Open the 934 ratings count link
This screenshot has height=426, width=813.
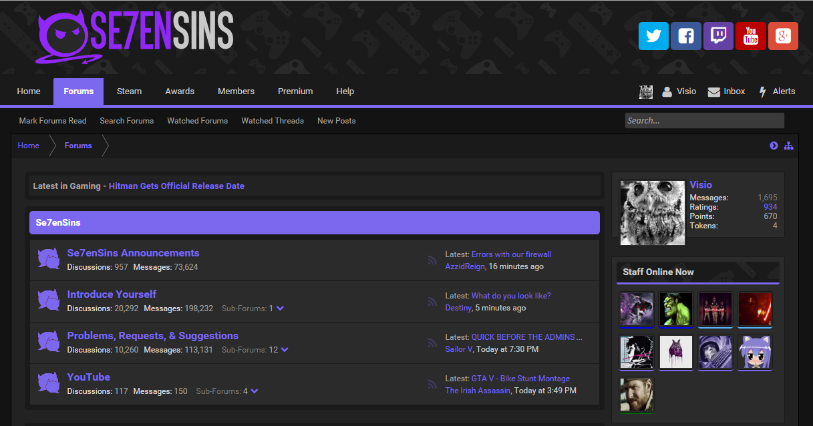coord(770,207)
